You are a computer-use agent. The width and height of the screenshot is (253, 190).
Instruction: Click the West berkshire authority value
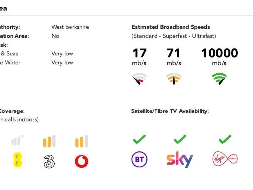[70, 27]
